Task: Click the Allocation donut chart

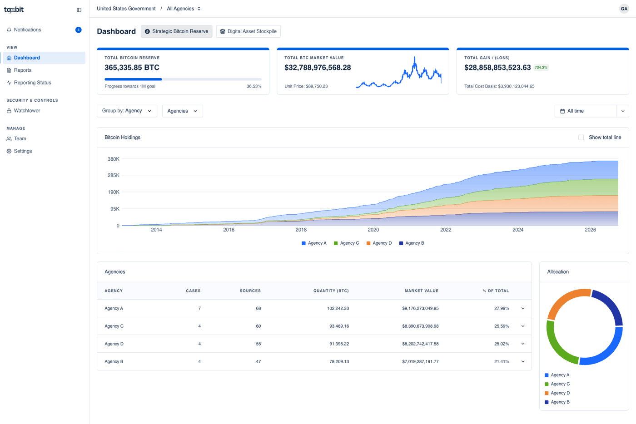Action: [584, 327]
